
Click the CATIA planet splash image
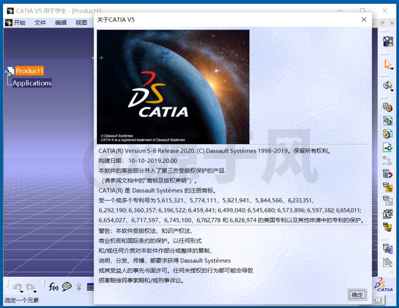pyautogui.click(x=173, y=87)
